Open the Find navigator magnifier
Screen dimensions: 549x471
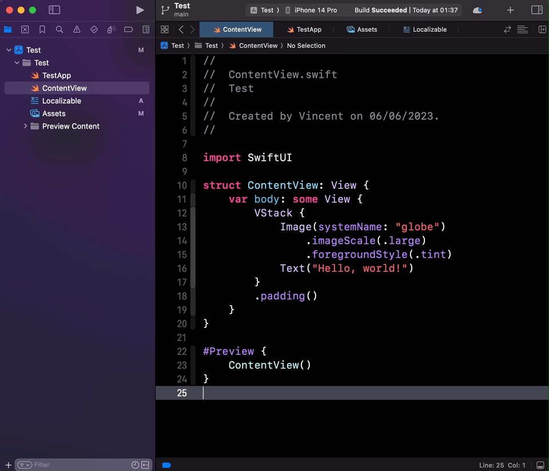[59, 29]
